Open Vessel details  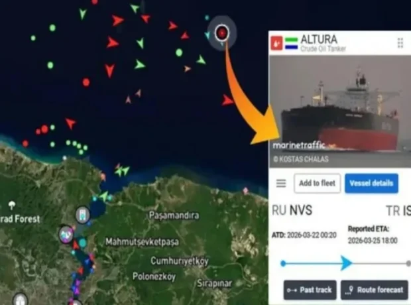371,183
